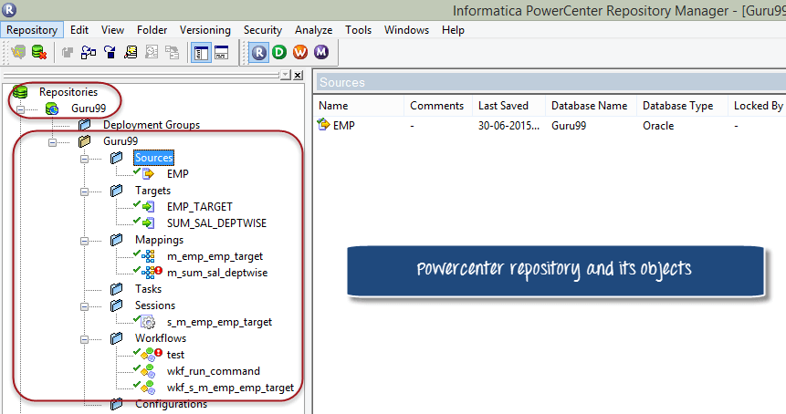Click the Repositories root database icon
This screenshot has height=414, width=786.
tap(21, 92)
